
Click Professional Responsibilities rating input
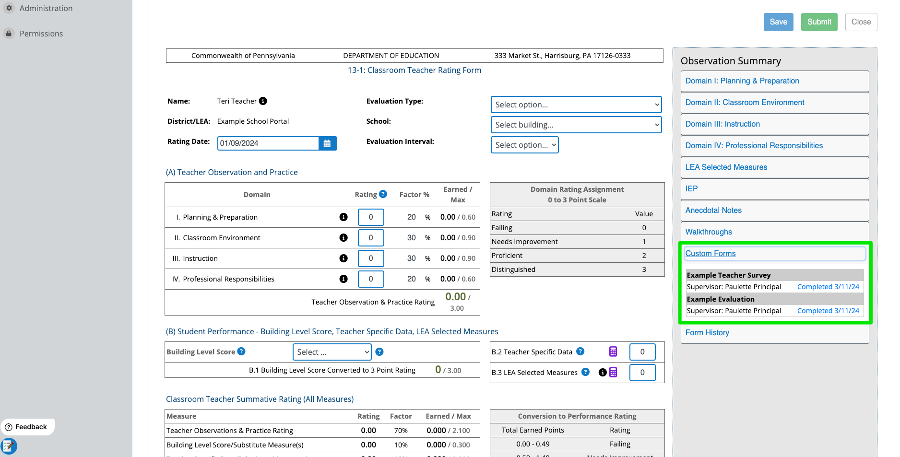coord(371,279)
